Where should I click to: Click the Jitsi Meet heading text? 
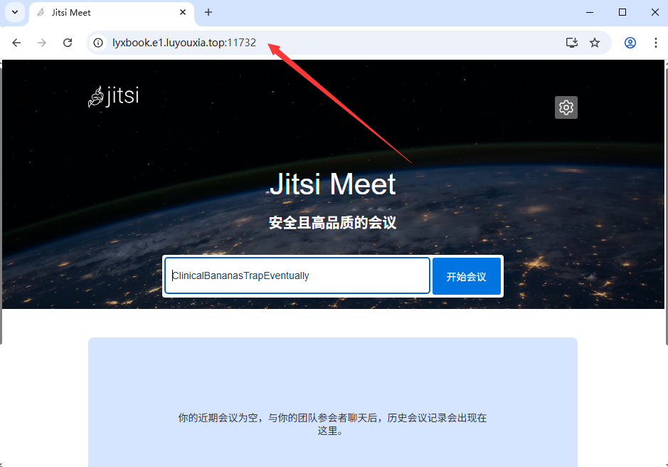pos(333,184)
